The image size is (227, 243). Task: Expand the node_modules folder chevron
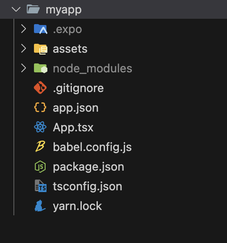[x=23, y=68]
